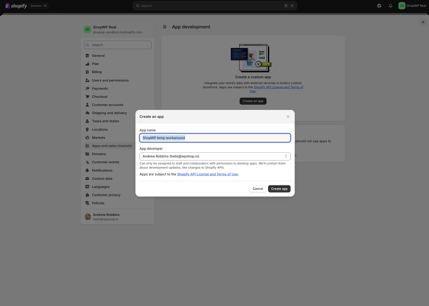Select Languages in settings sidebar

click(118, 187)
